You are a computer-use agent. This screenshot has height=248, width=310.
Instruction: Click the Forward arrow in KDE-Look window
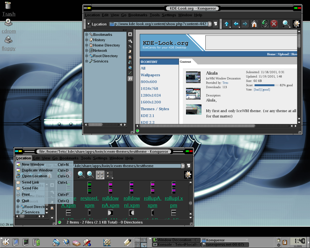[245, 24]
